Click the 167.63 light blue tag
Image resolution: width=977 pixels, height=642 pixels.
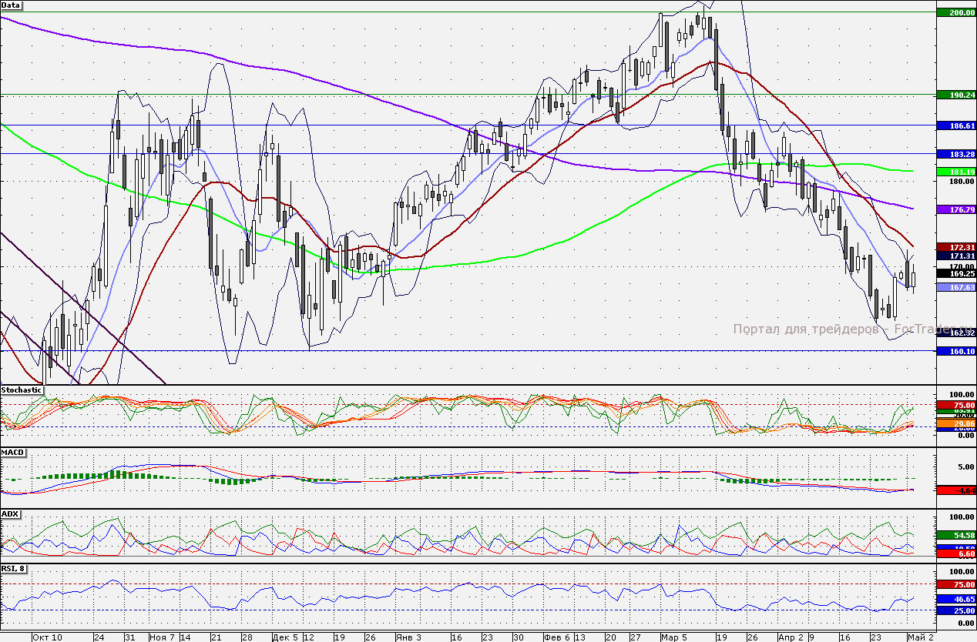pos(955,287)
